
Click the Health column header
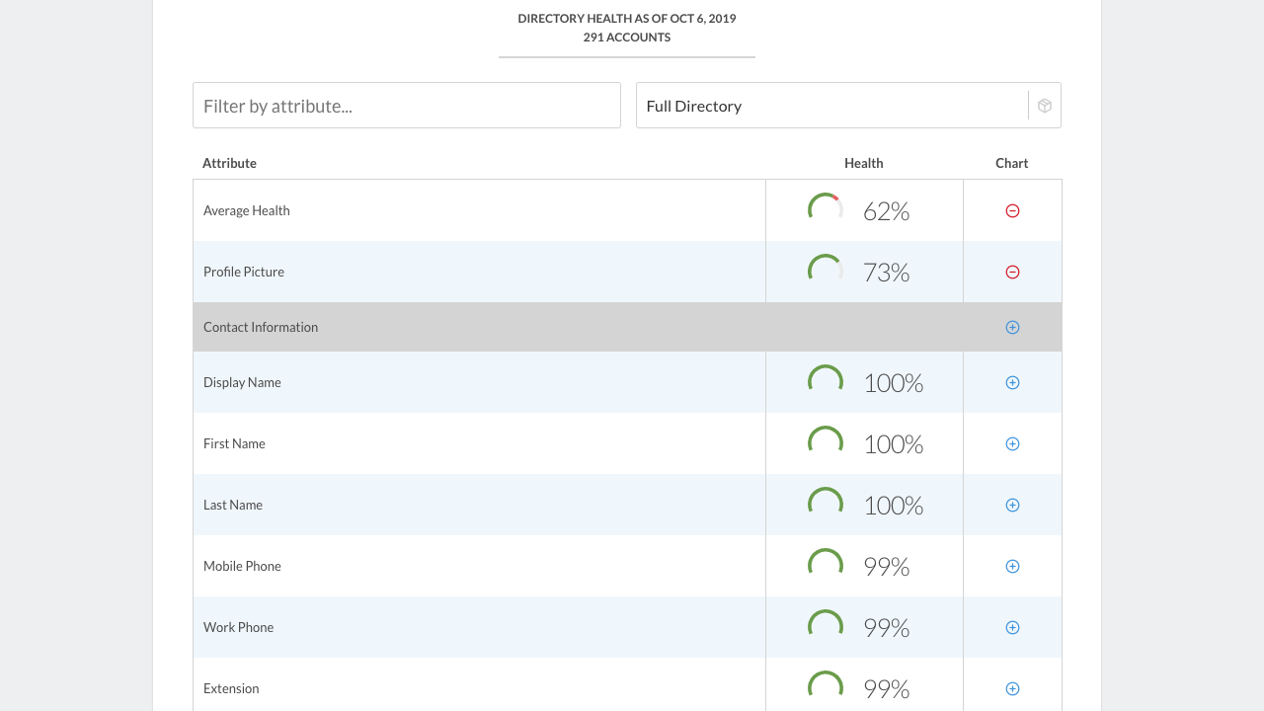click(863, 163)
